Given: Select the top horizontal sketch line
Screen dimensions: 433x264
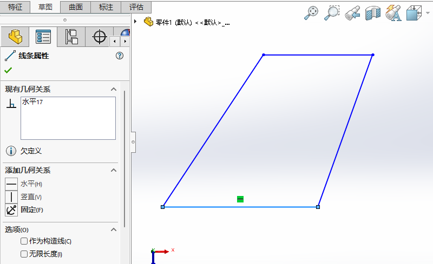Looking at the screenshot, I should tap(318, 55).
